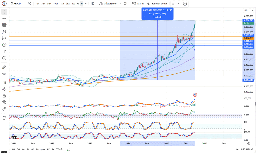Click the horizontal line icon in floating toolbar
The image size is (256, 153).
pos(178,4)
